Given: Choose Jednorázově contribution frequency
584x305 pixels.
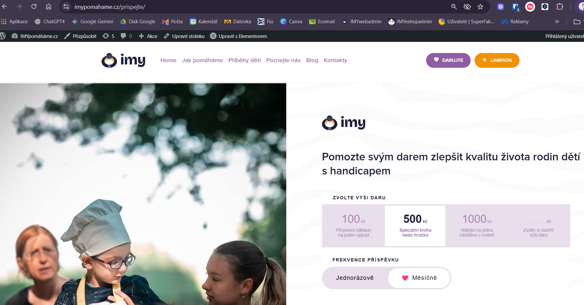Looking at the screenshot, I should pyautogui.click(x=355, y=278).
